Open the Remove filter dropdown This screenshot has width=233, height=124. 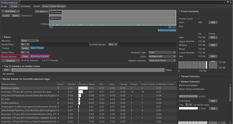[30, 41]
